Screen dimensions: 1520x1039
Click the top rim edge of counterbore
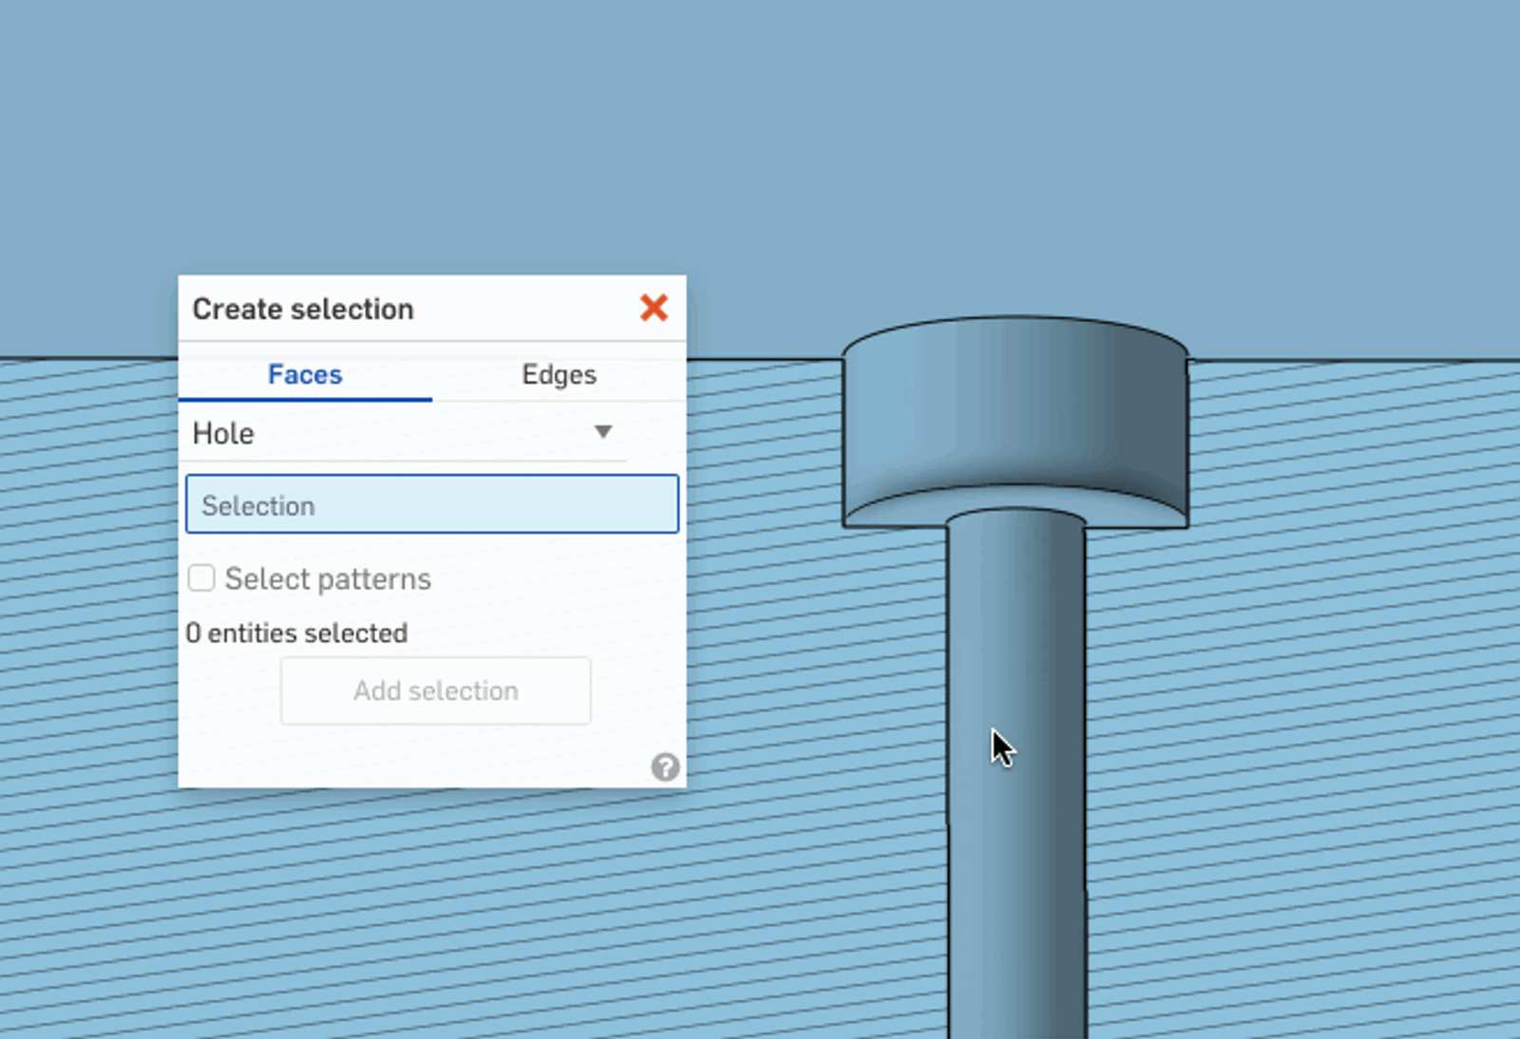(x=1015, y=318)
